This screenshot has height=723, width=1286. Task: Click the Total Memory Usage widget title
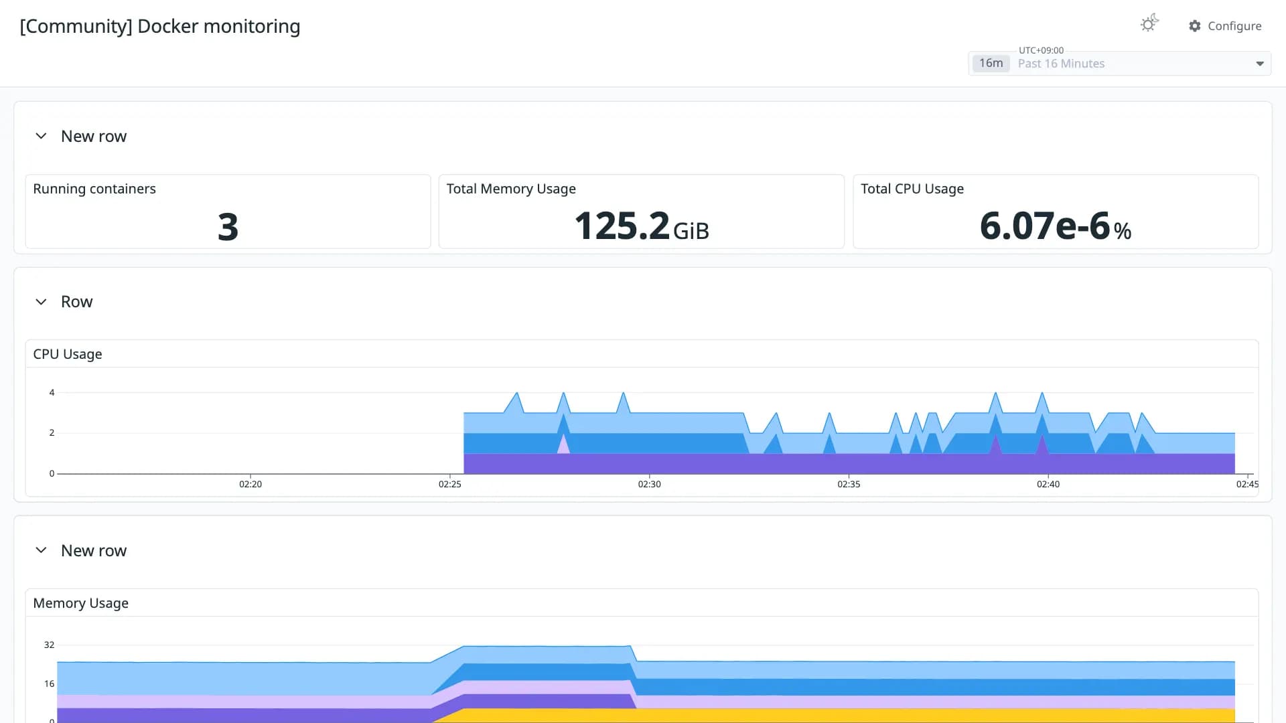tap(511, 189)
